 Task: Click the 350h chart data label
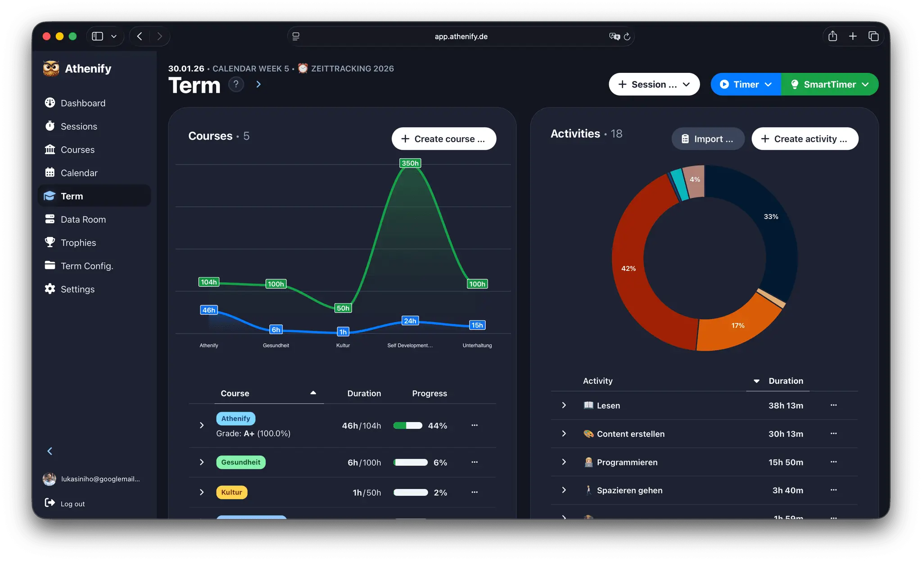click(410, 163)
